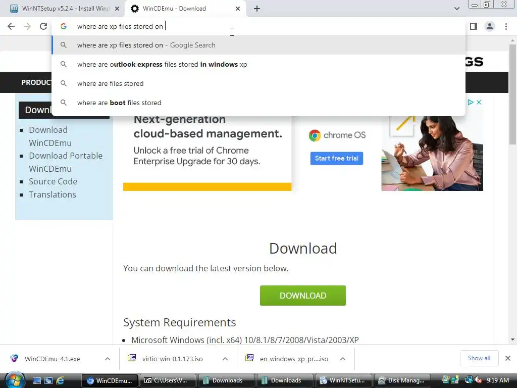Open virtio-win-0.1.173.iso download item
This screenshot has height=388, width=517.
tap(173, 359)
